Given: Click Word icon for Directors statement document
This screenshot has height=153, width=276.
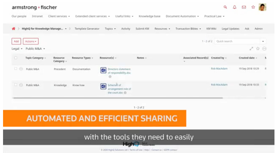Looking at the screenshot, I should click(x=103, y=70).
